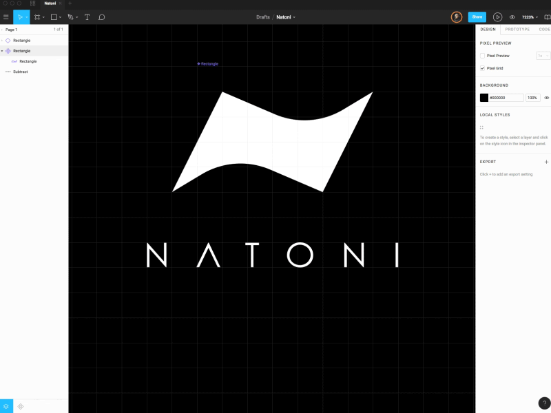Open the Comment tool
The height and width of the screenshot is (413, 551).
point(102,17)
